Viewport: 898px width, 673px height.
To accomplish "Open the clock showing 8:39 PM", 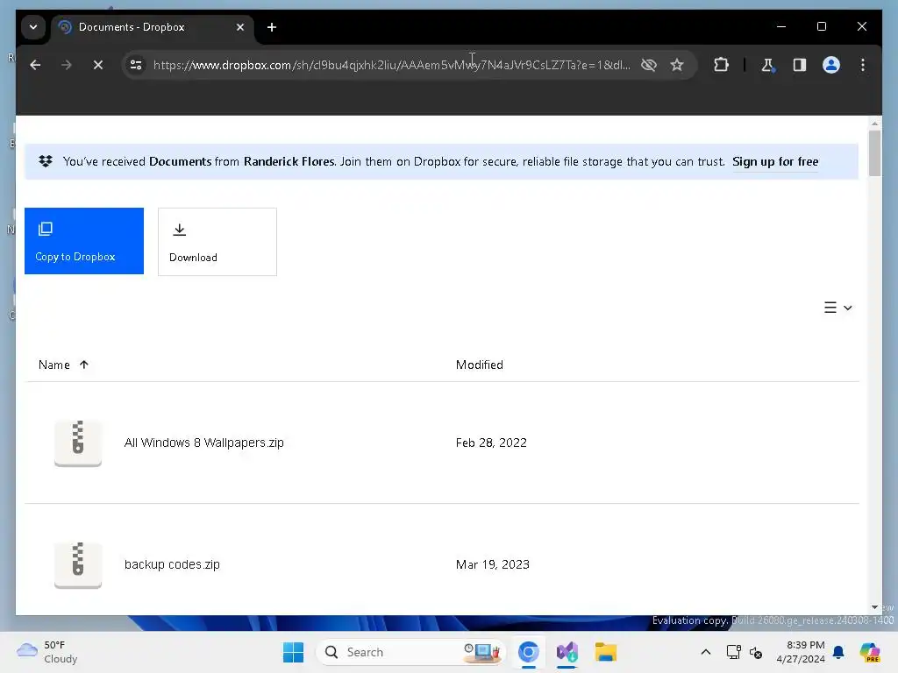I will click(x=801, y=652).
